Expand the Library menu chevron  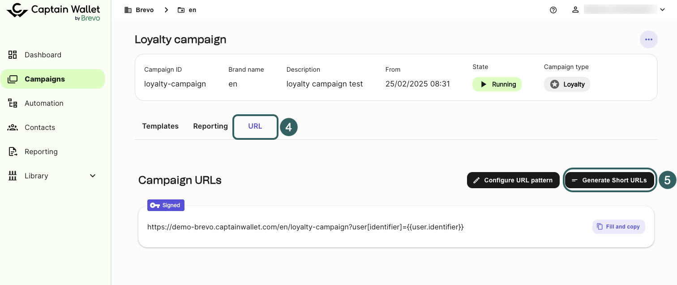[x=93, y=176]
